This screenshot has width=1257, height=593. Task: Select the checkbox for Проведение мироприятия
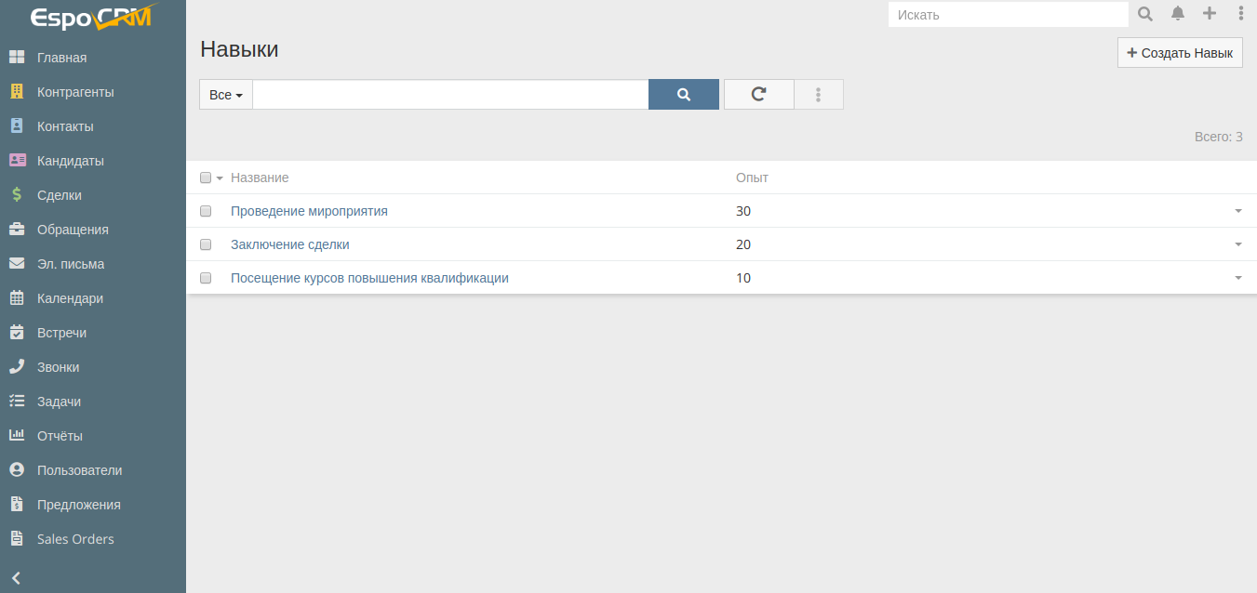pos(206,211)
